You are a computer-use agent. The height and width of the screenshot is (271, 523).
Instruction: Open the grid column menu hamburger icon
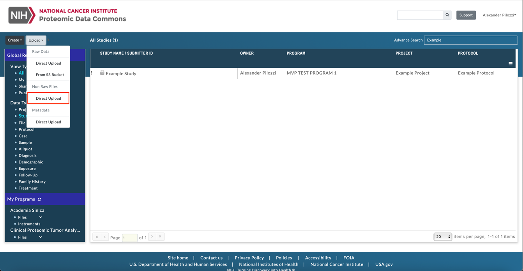coord(510,64)
